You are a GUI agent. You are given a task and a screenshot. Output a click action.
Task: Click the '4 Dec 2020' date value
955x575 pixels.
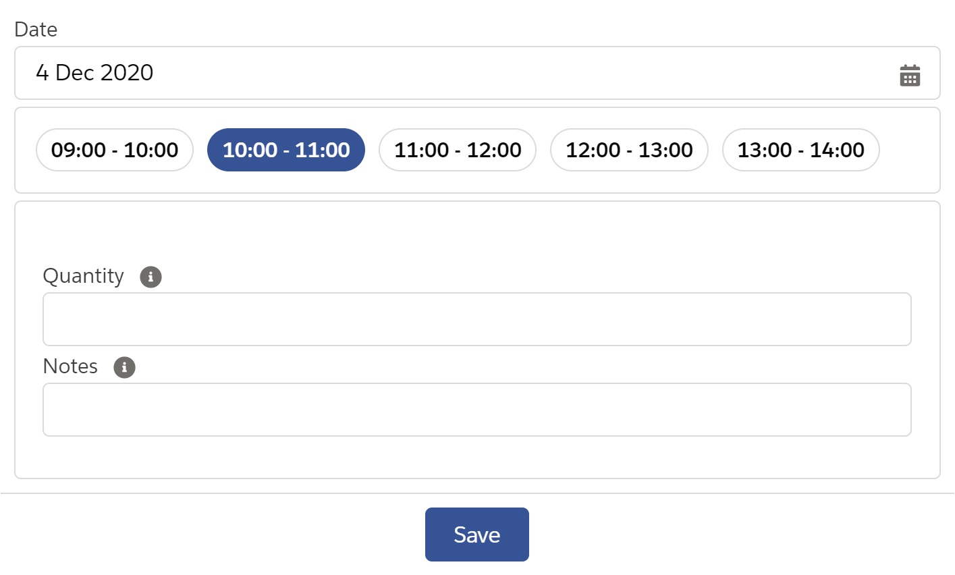94,73
